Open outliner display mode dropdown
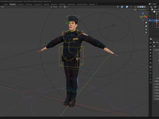The width and height of the screenshot is (159, 119). pos(152,7)
